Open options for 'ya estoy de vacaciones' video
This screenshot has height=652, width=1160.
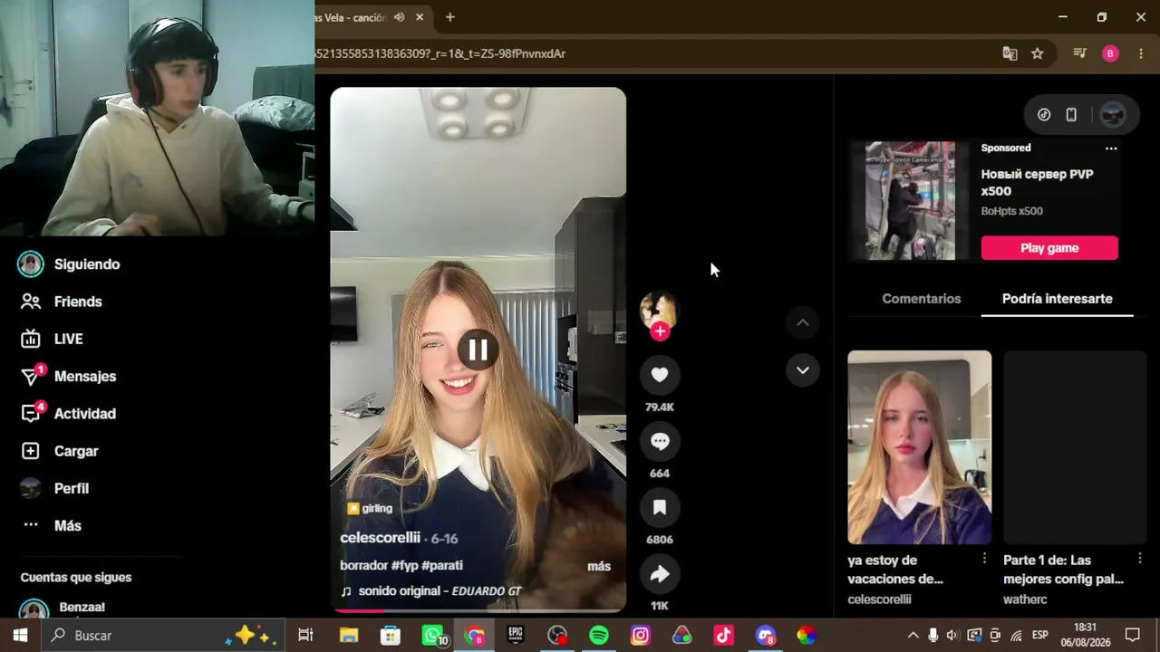(x=984, y=559)
